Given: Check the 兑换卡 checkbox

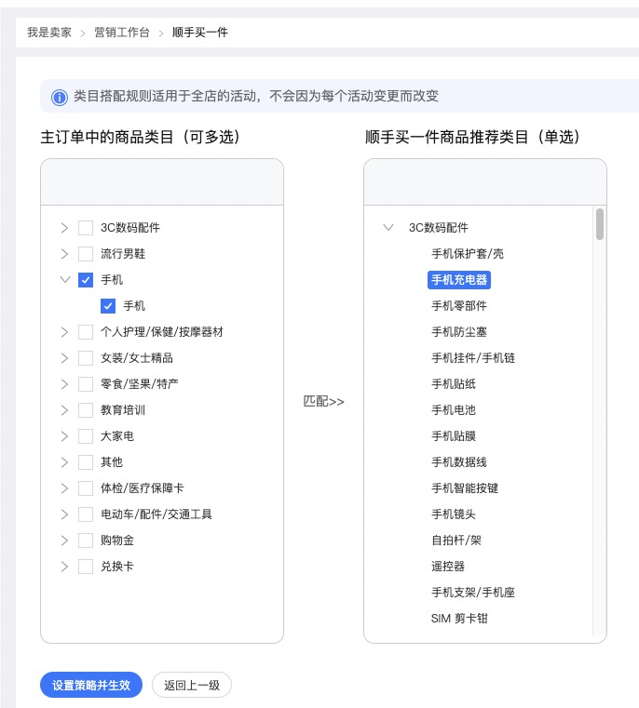Looking at the screenshot, I should [86, 567].
